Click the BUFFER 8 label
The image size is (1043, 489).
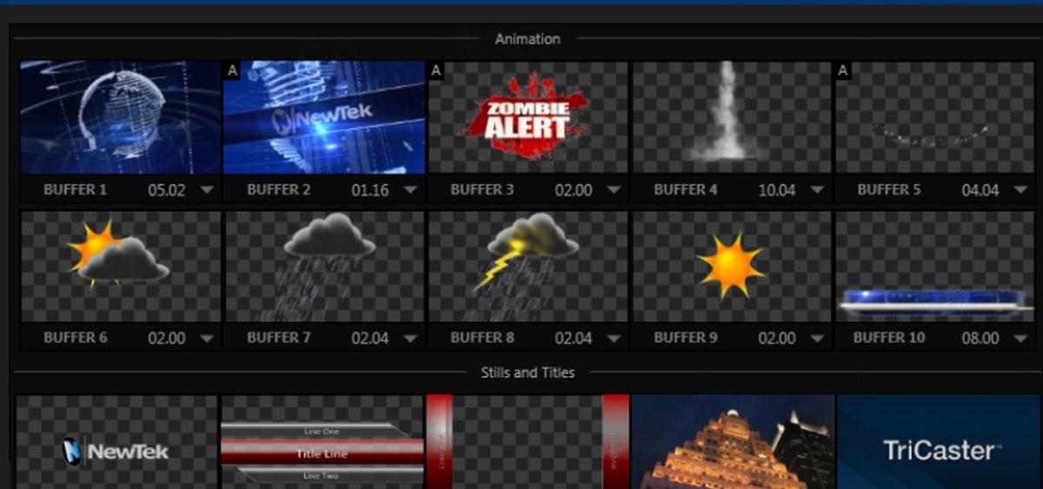[482, 338]
